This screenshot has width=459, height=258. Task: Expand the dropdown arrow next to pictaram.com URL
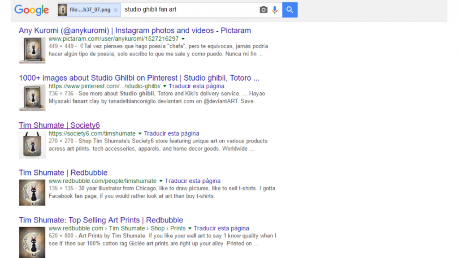click(183, 39)
